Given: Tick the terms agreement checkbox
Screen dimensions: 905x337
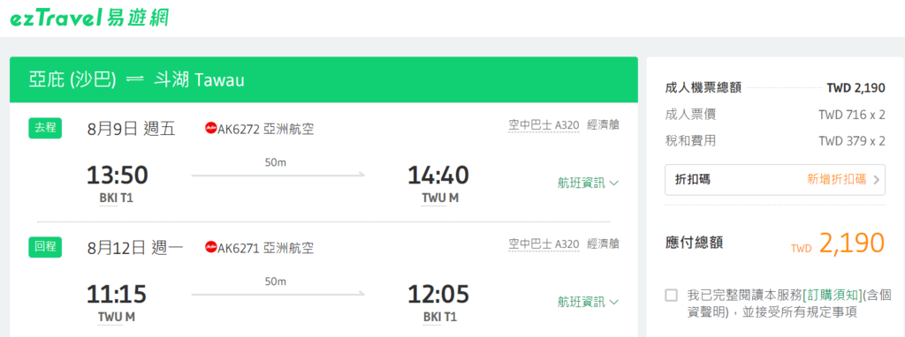Looking at the screenshot, I should click(x=672, y=296).
